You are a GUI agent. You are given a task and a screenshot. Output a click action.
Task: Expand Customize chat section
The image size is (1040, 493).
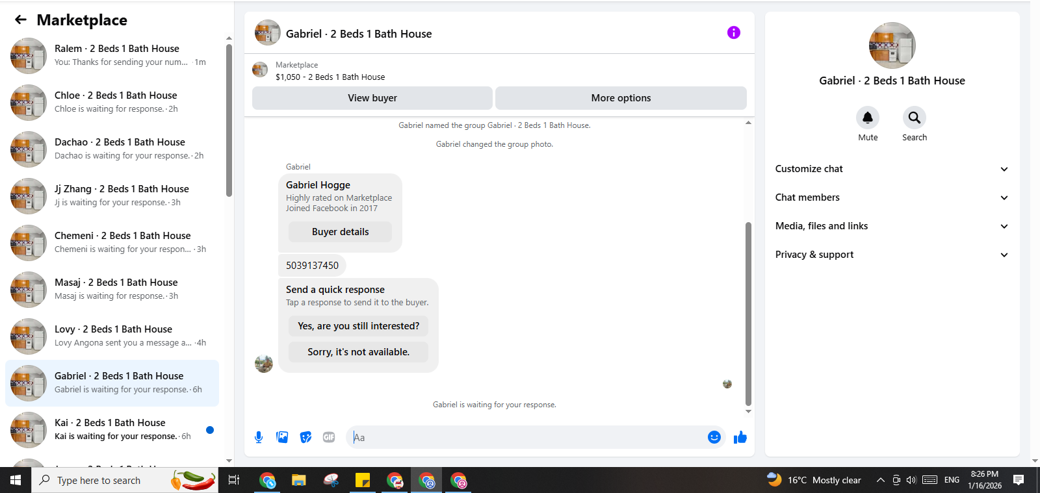tap(892, 169)
